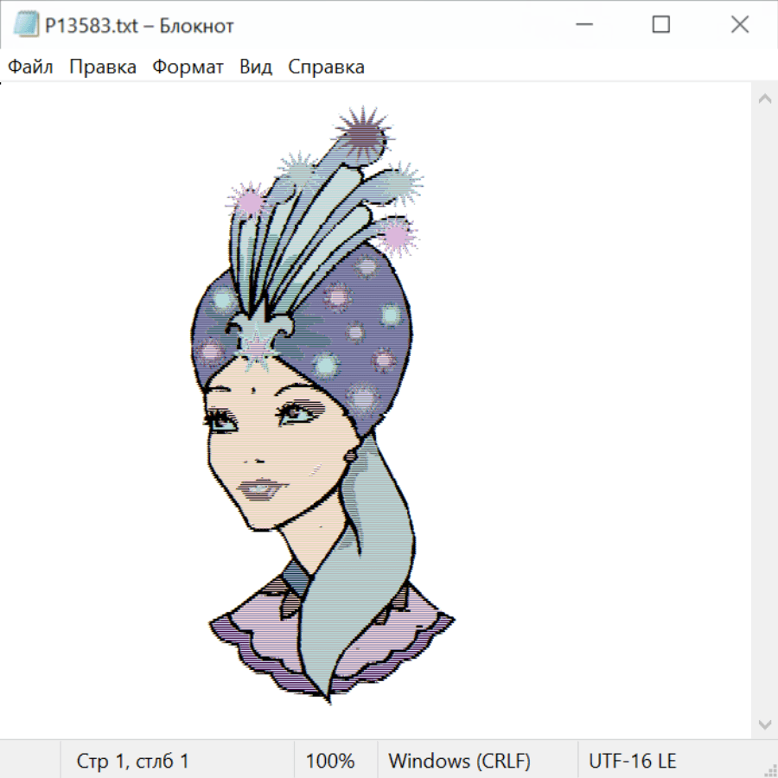Minimize the Блокнот window
778x778 pixels.
pyautogui.click(x=582, y=25)
